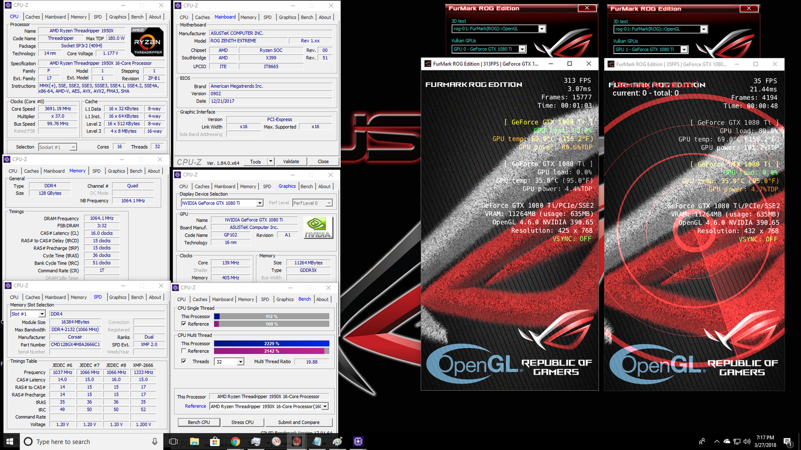
Task: Activate the microphone icon in the search box
Action: (x=154, y=442)
